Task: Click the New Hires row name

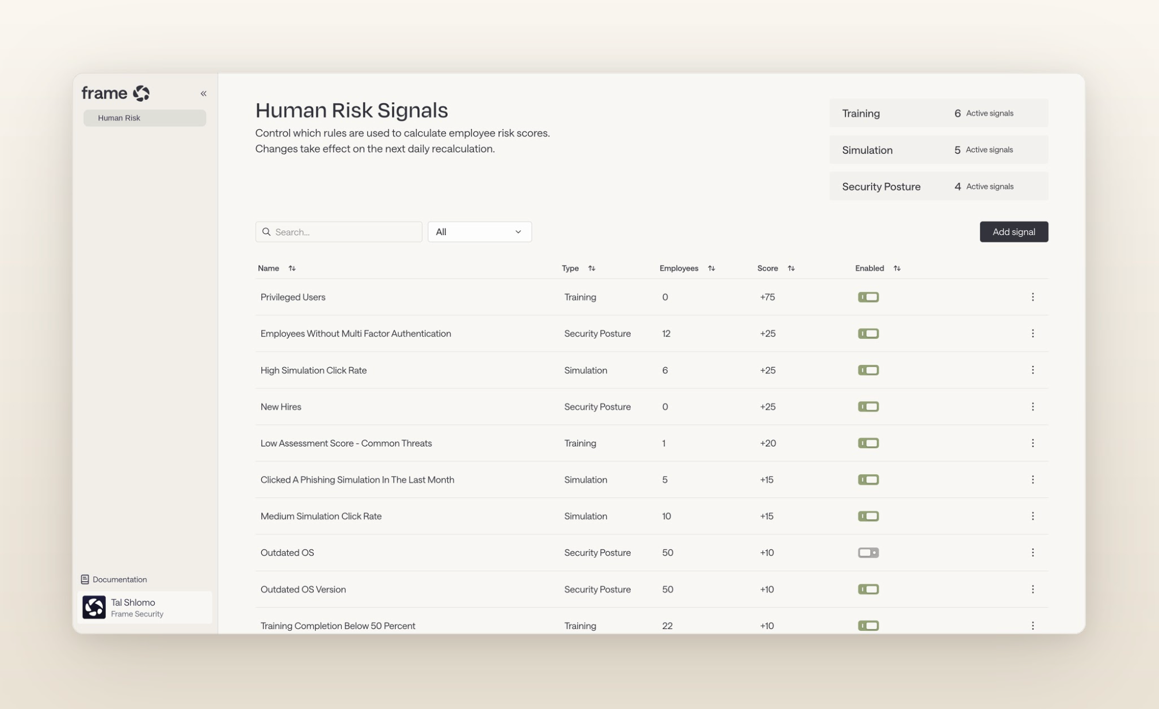Action: pos(281,407)
